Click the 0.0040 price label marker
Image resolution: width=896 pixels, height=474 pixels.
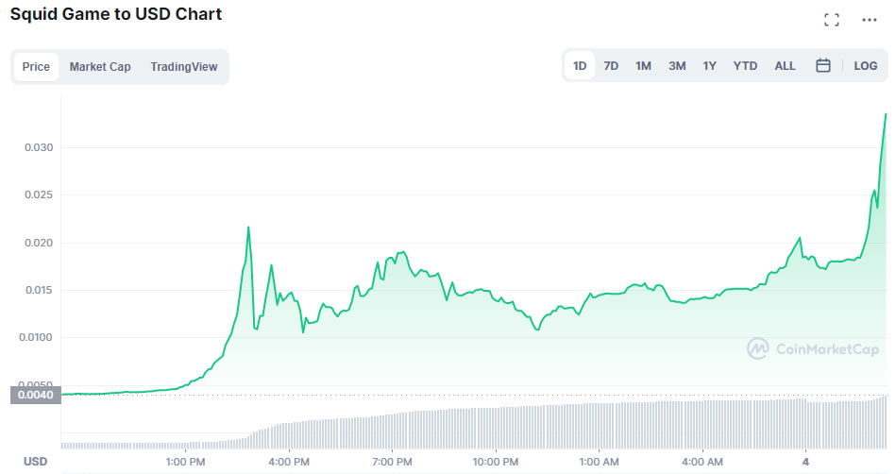coord(36,395)
